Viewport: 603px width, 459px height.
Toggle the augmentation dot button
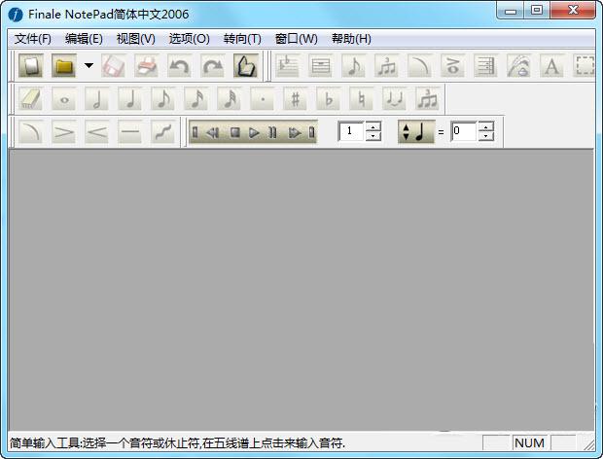point(263,99)
